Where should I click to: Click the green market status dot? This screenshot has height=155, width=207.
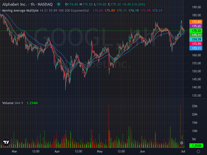[59, 4]
